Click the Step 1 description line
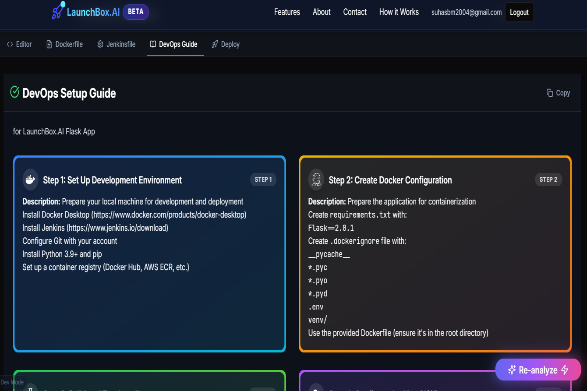587x391 pixels. tap(133, 202)
